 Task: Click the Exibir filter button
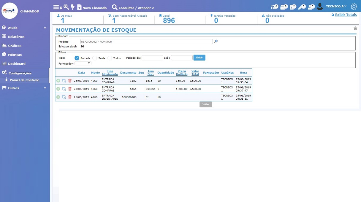click(x=199, y=58)
